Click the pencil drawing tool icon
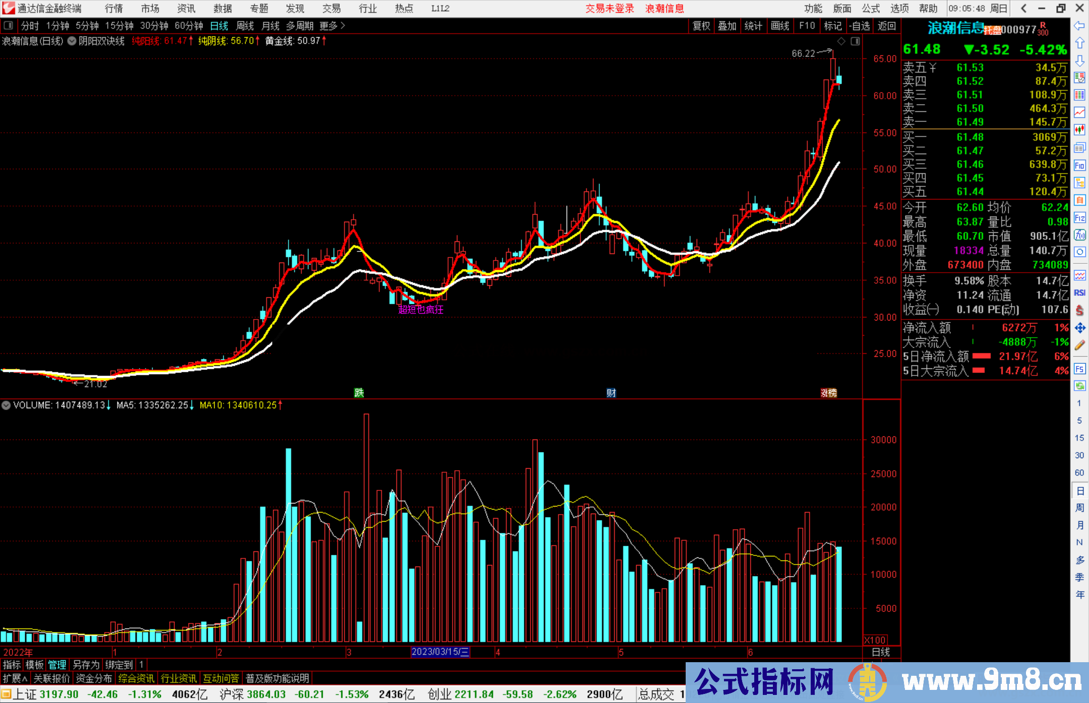 point(1079,346)
